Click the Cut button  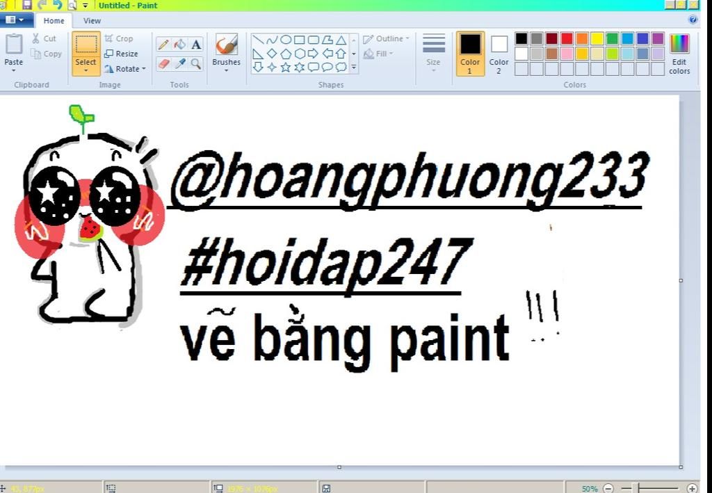[x=44, y=38]
